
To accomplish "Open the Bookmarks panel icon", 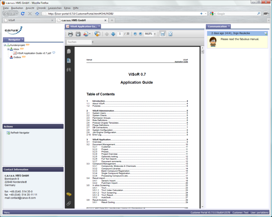I will coord(69,60).
